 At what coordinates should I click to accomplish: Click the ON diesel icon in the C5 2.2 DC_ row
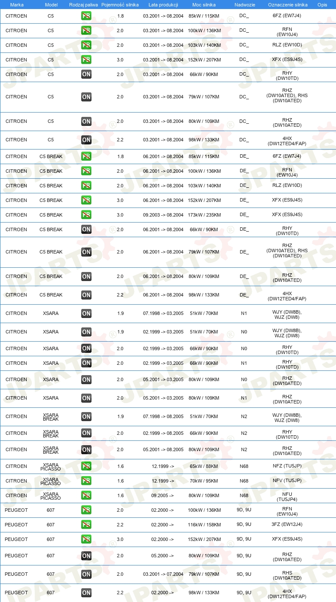click(86, 140)
